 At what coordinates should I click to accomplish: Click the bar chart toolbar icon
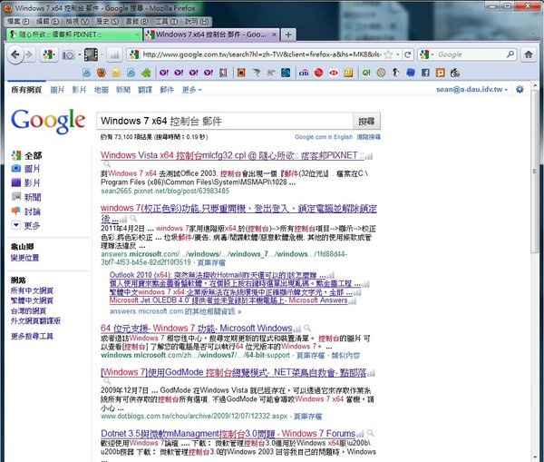(x=114, y=54)
